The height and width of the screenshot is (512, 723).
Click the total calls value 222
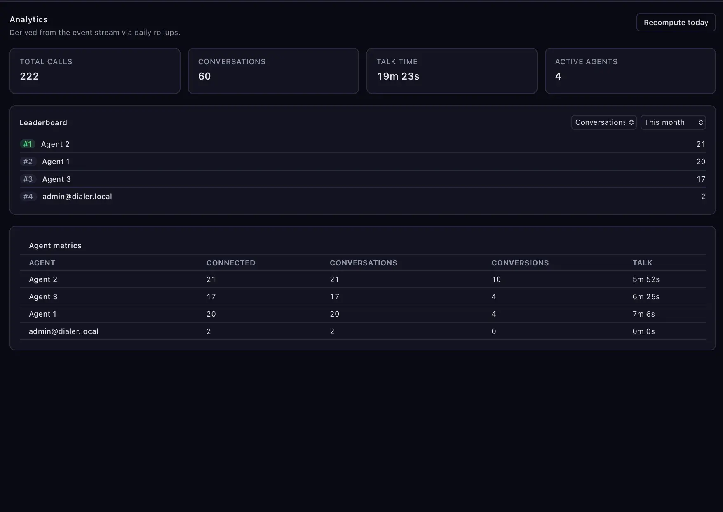point(29,76)
